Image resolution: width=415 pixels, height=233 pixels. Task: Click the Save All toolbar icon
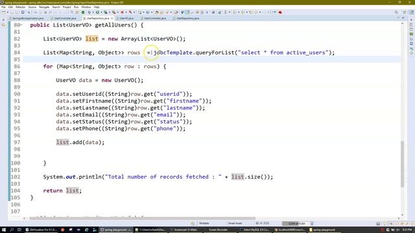pyautogui.click(x=16, y=12)
